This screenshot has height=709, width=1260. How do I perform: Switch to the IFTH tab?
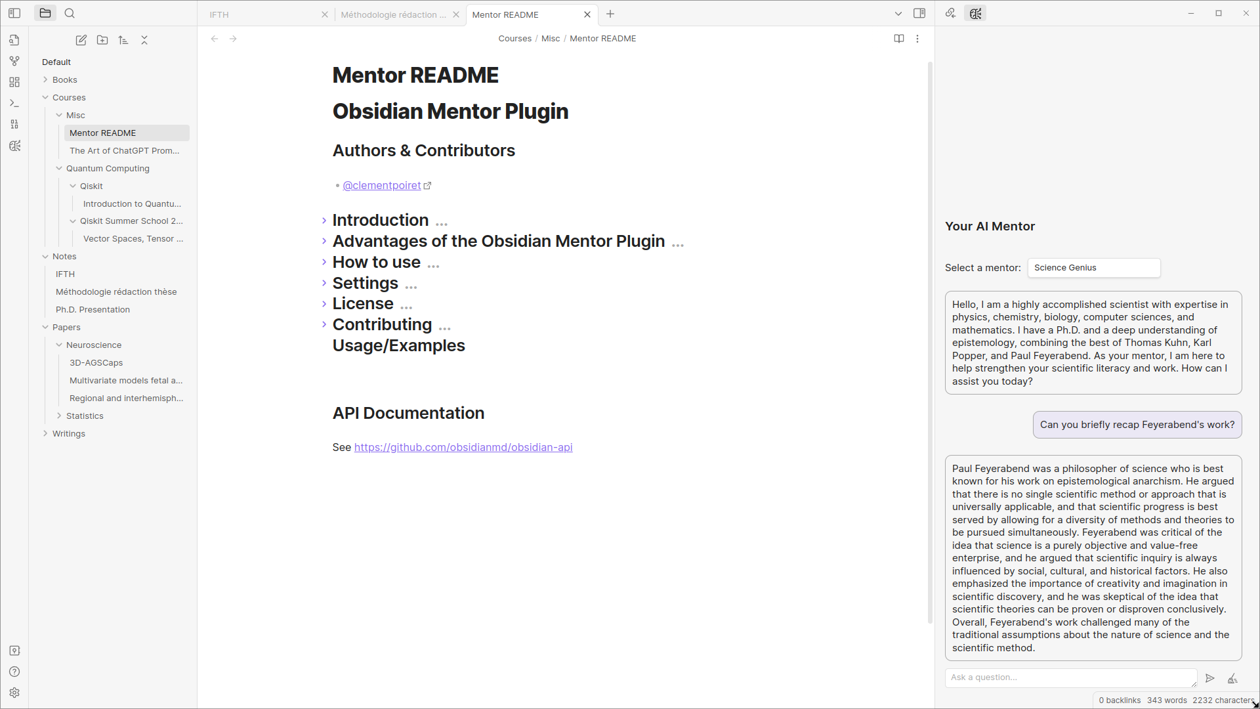(219, 14)
